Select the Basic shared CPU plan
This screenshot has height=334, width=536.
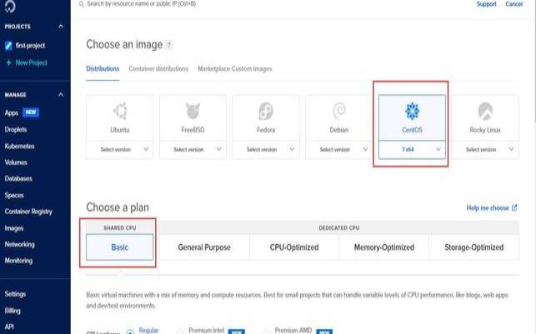click(x=120, y=247)
